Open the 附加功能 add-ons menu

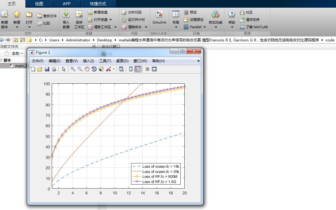tap(216, 19)
